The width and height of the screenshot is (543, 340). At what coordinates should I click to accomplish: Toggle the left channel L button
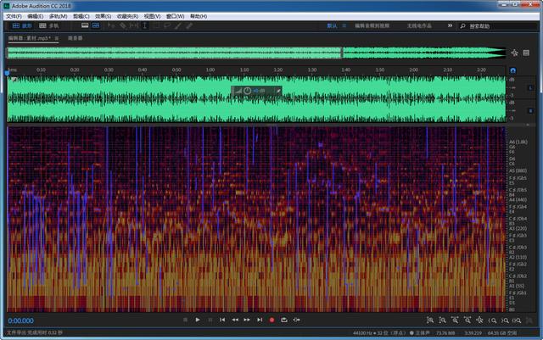point(530,88)
